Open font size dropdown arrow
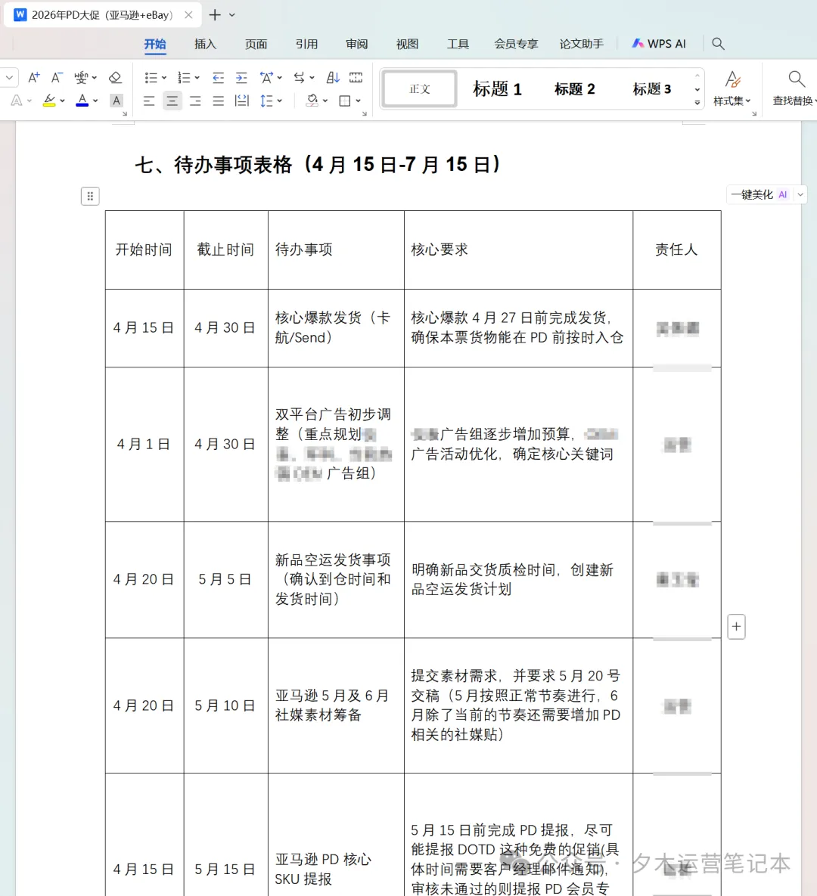Viewport: 817px width, 896px height. (9, 77)
